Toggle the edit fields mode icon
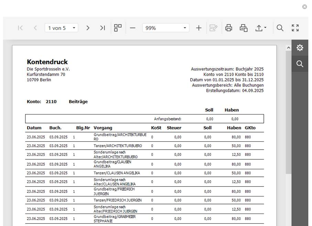The image size is (312, 226). click(213, 28)
